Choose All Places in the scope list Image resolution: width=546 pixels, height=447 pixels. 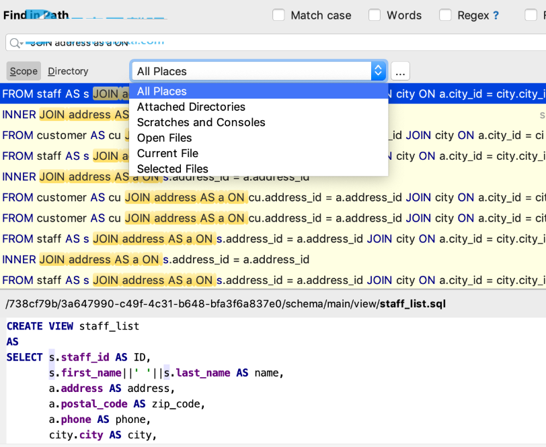click(259, 91)
